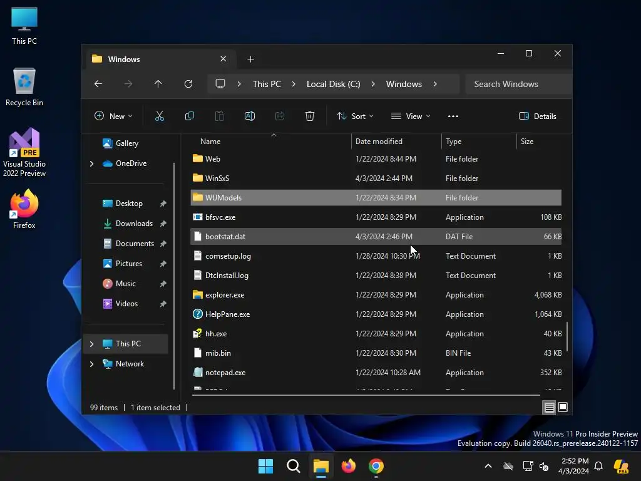Screen dimensions: 641x481
Task: Expand the Network tree node
Action: pyautogui.click(x=91, y=364)
